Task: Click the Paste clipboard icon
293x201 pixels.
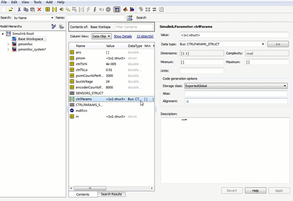Action: pyautogui.click(x=33, y=9)
